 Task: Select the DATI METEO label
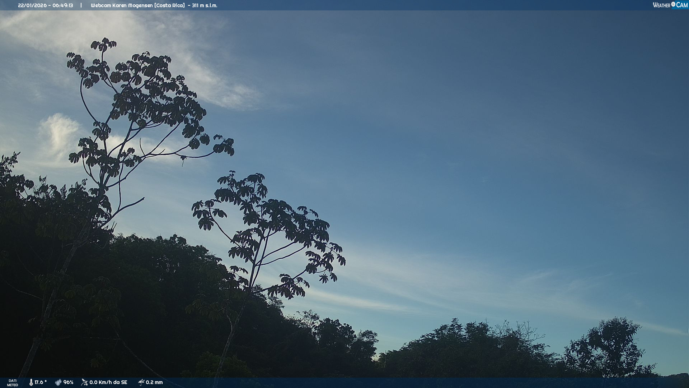click(x=13, y=383)
